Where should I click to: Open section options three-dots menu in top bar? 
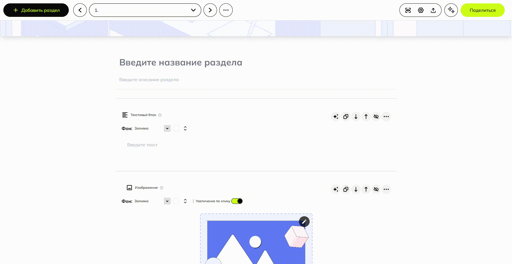[226, 10]
